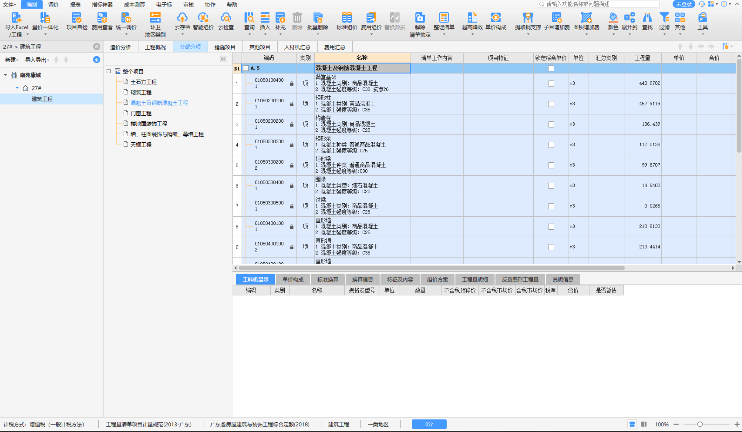Click the 量价一体化 toolbar icon
The width and height of the screenshot is (742, 432).
[x=45, y=23]
